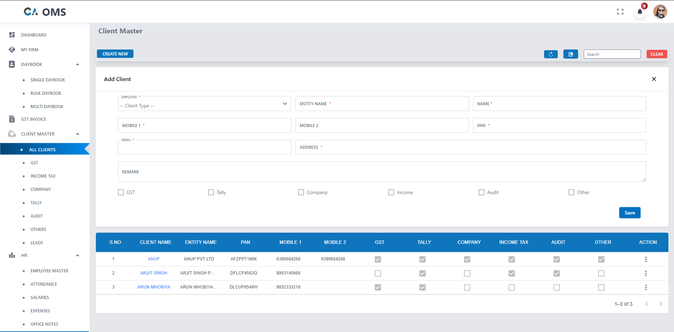Collapse the DAYBOOK sidebar section
The width and height of the screenshot is (674, 332).
[x=78, y=64]
